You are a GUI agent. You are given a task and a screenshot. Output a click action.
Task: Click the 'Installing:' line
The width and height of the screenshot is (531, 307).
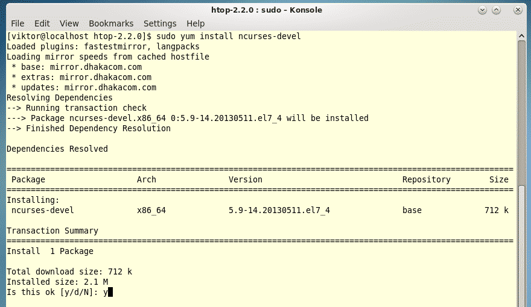33,200
